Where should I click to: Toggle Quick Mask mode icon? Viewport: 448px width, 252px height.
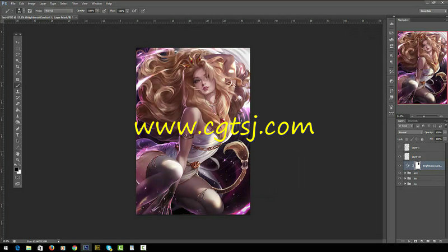pyautogui.click(x=18, y=178)
